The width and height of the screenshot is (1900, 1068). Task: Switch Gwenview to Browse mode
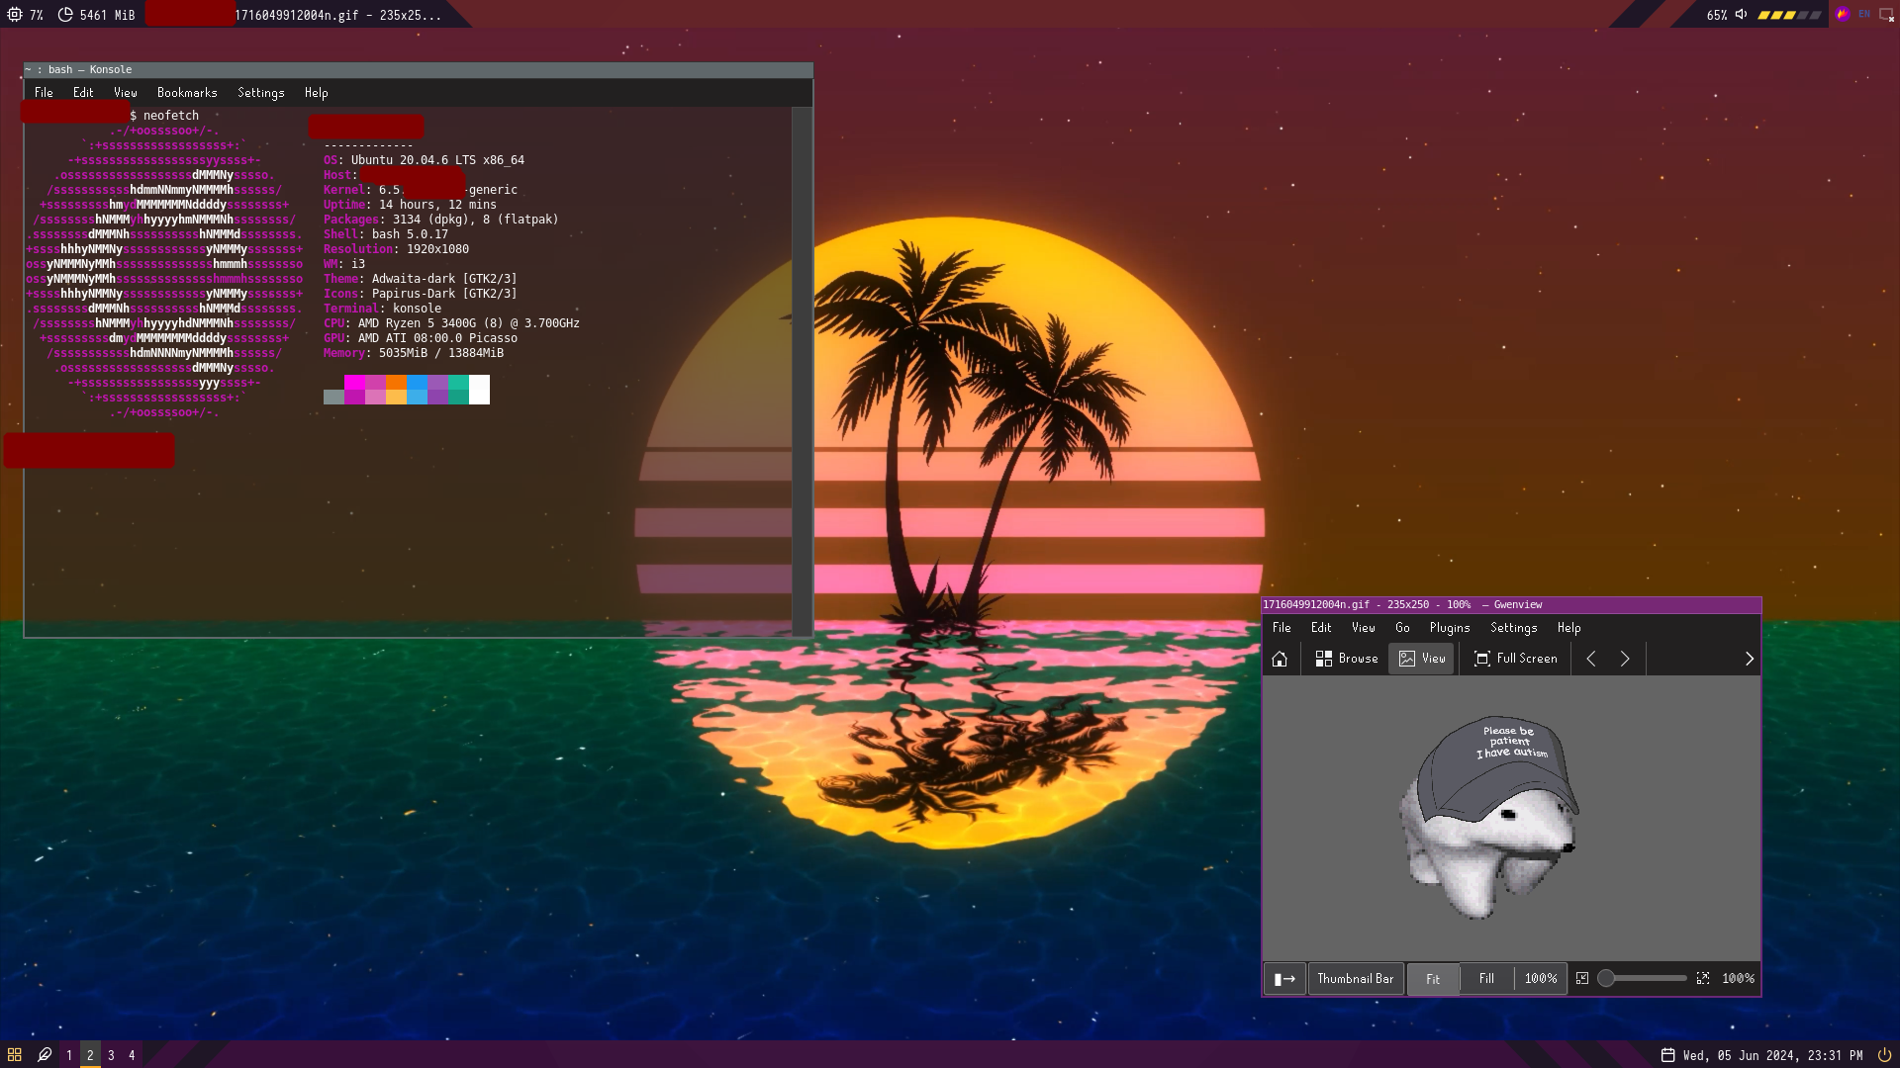pyautogui.click(x=1345, y=658)
